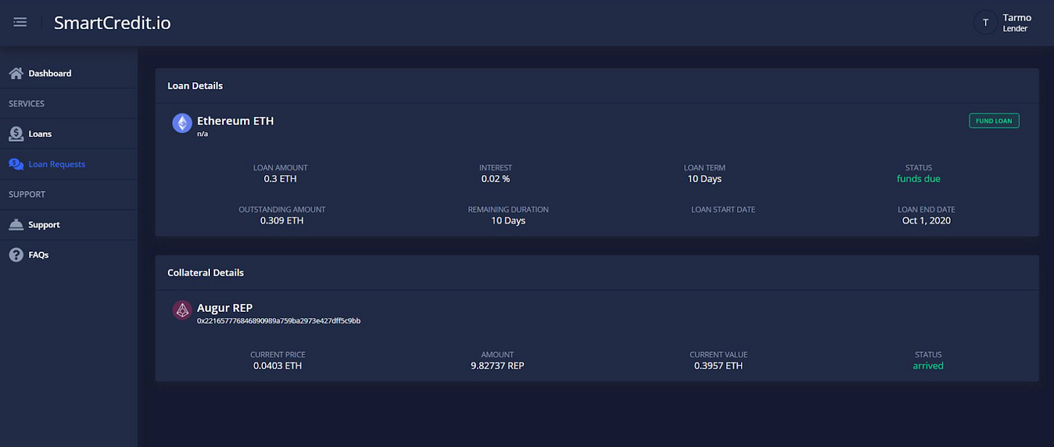1054x447 pixels.
Task: Click the loan amount value 0.3 ETH
Action: coord(280,179)
